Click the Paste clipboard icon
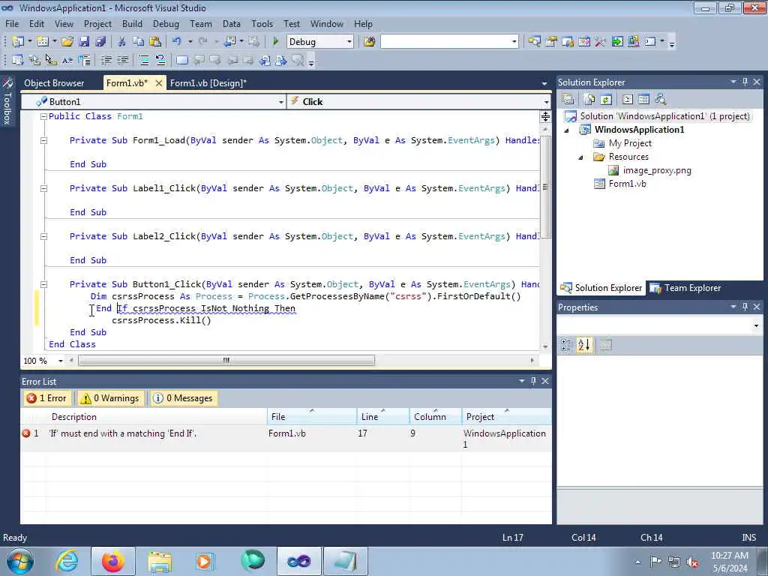 click(155, 42)
